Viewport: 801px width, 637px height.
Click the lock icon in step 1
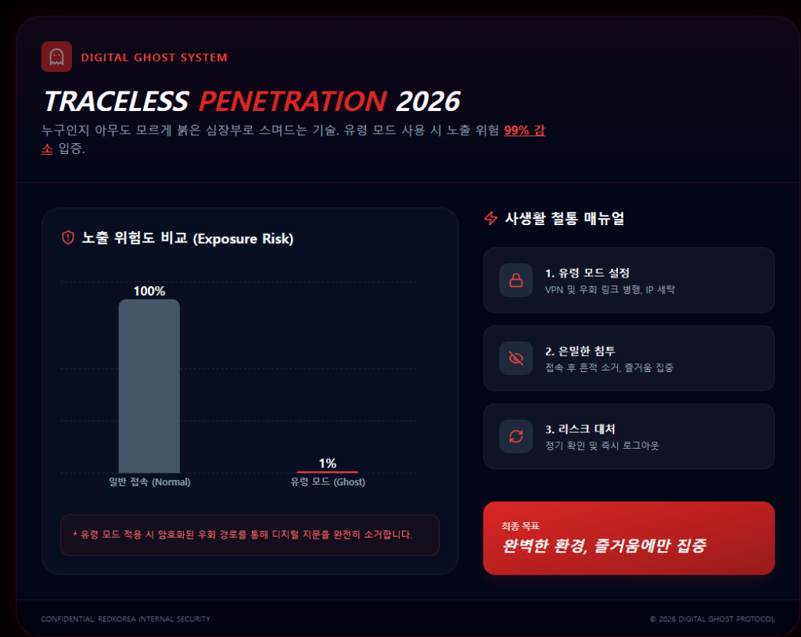point(516,280)
